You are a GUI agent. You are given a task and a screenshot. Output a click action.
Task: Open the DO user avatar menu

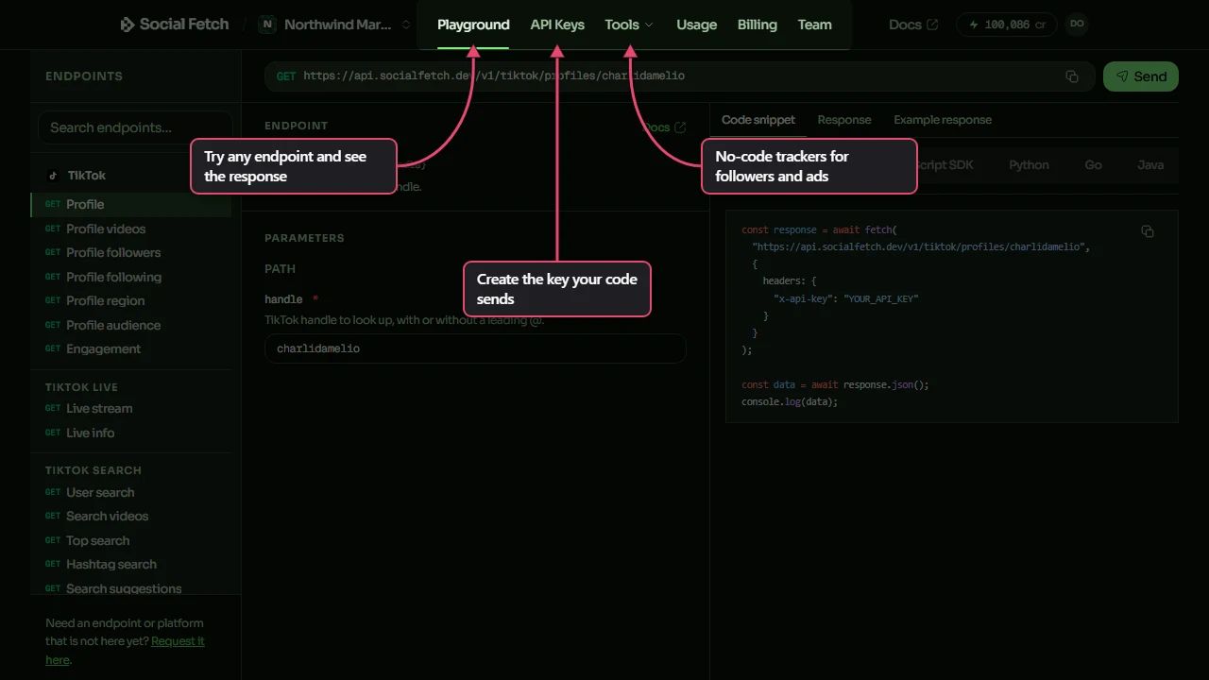[1077, 25]
